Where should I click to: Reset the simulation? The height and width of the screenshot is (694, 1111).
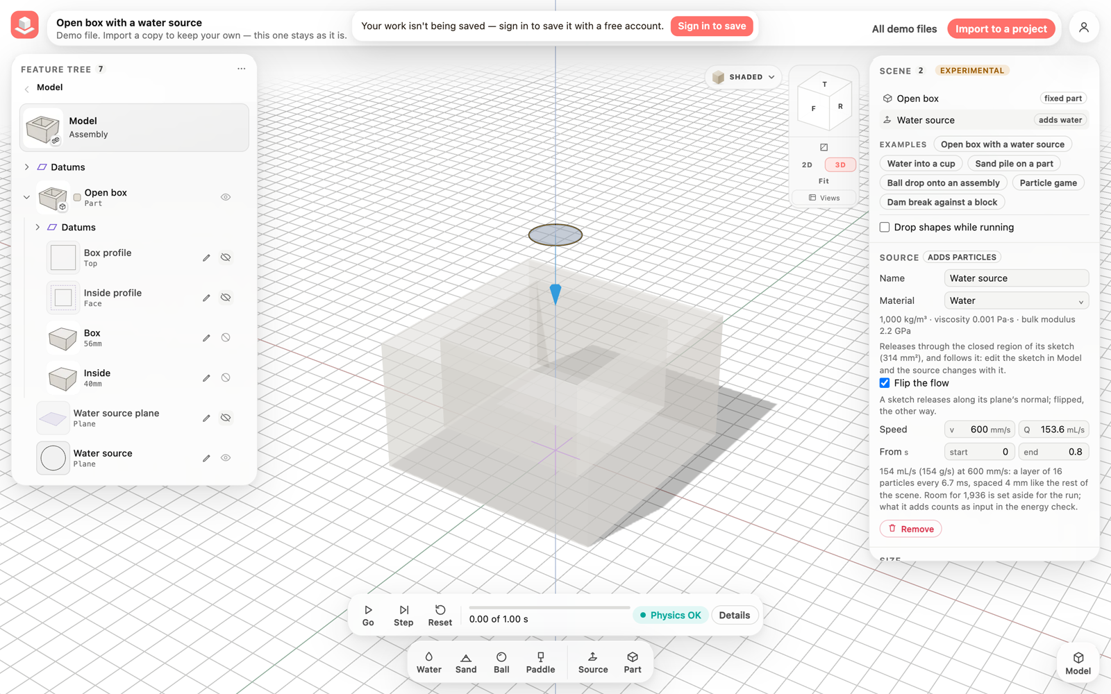[x=440, y=616]
